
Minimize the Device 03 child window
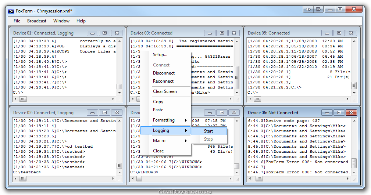(210, 33)
